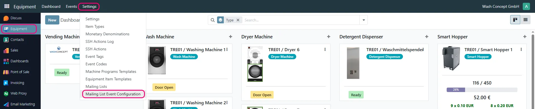535x109 pixels.
Task: Open the Sales app icon
Action: (6, 50)
